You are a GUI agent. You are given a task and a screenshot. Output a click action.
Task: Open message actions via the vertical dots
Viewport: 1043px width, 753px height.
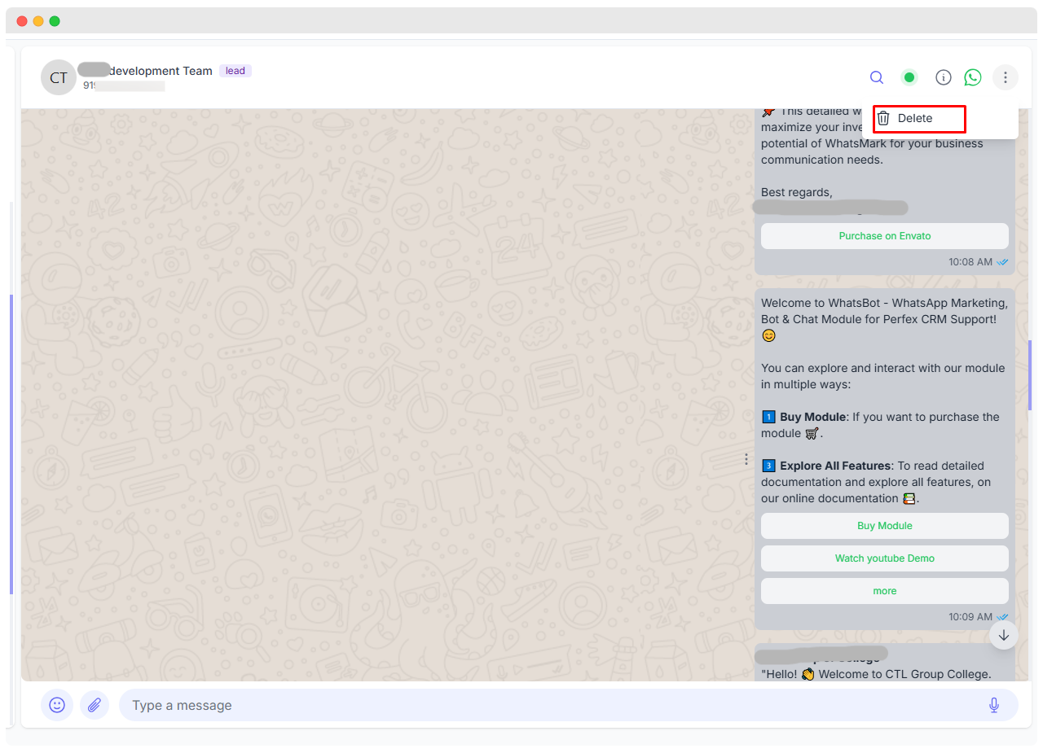(x=746, y=459)
